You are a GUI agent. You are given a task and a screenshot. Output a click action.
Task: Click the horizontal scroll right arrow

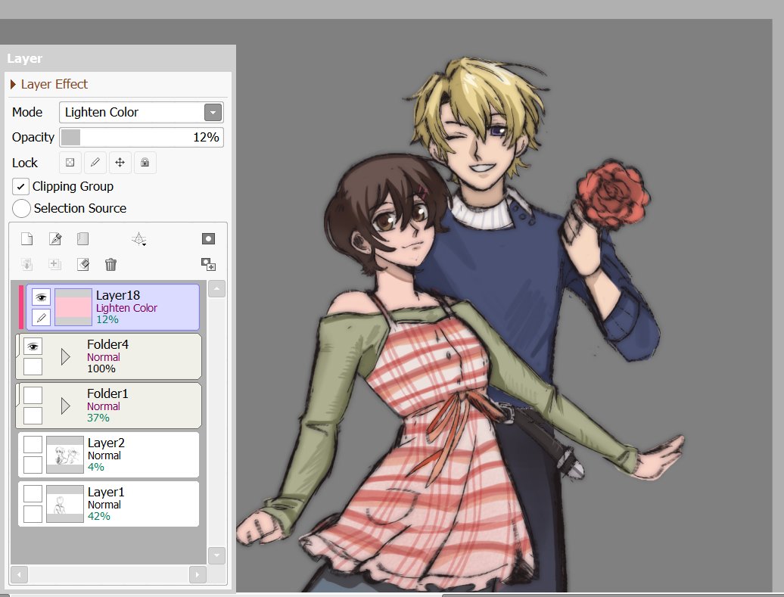click(198, 574)
